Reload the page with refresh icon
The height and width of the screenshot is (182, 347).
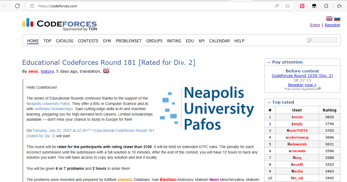coord(17,6)
